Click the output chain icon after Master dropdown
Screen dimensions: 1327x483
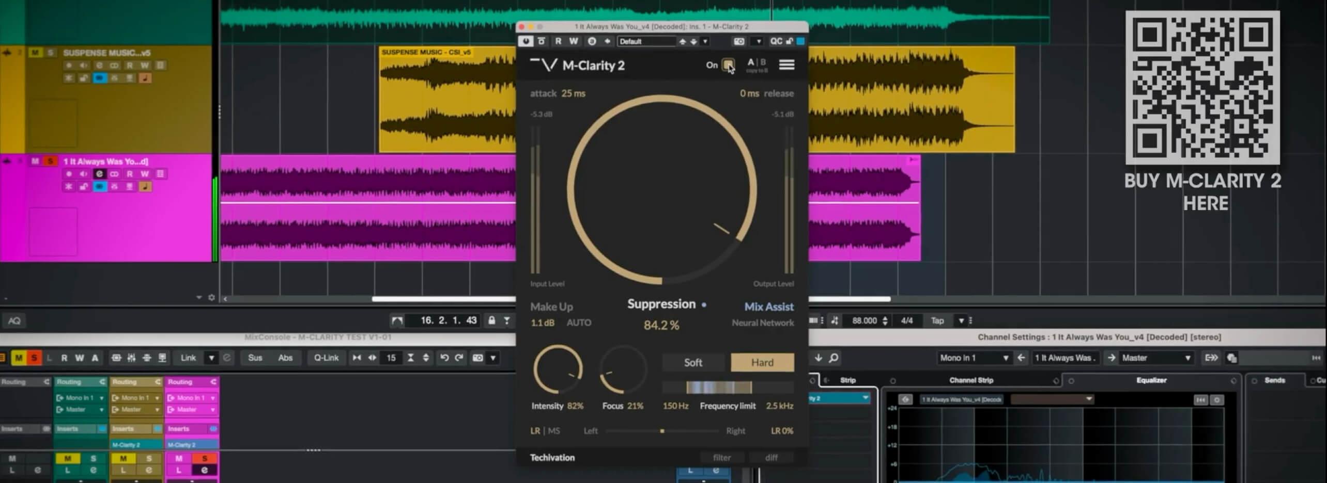[1211, 358]
